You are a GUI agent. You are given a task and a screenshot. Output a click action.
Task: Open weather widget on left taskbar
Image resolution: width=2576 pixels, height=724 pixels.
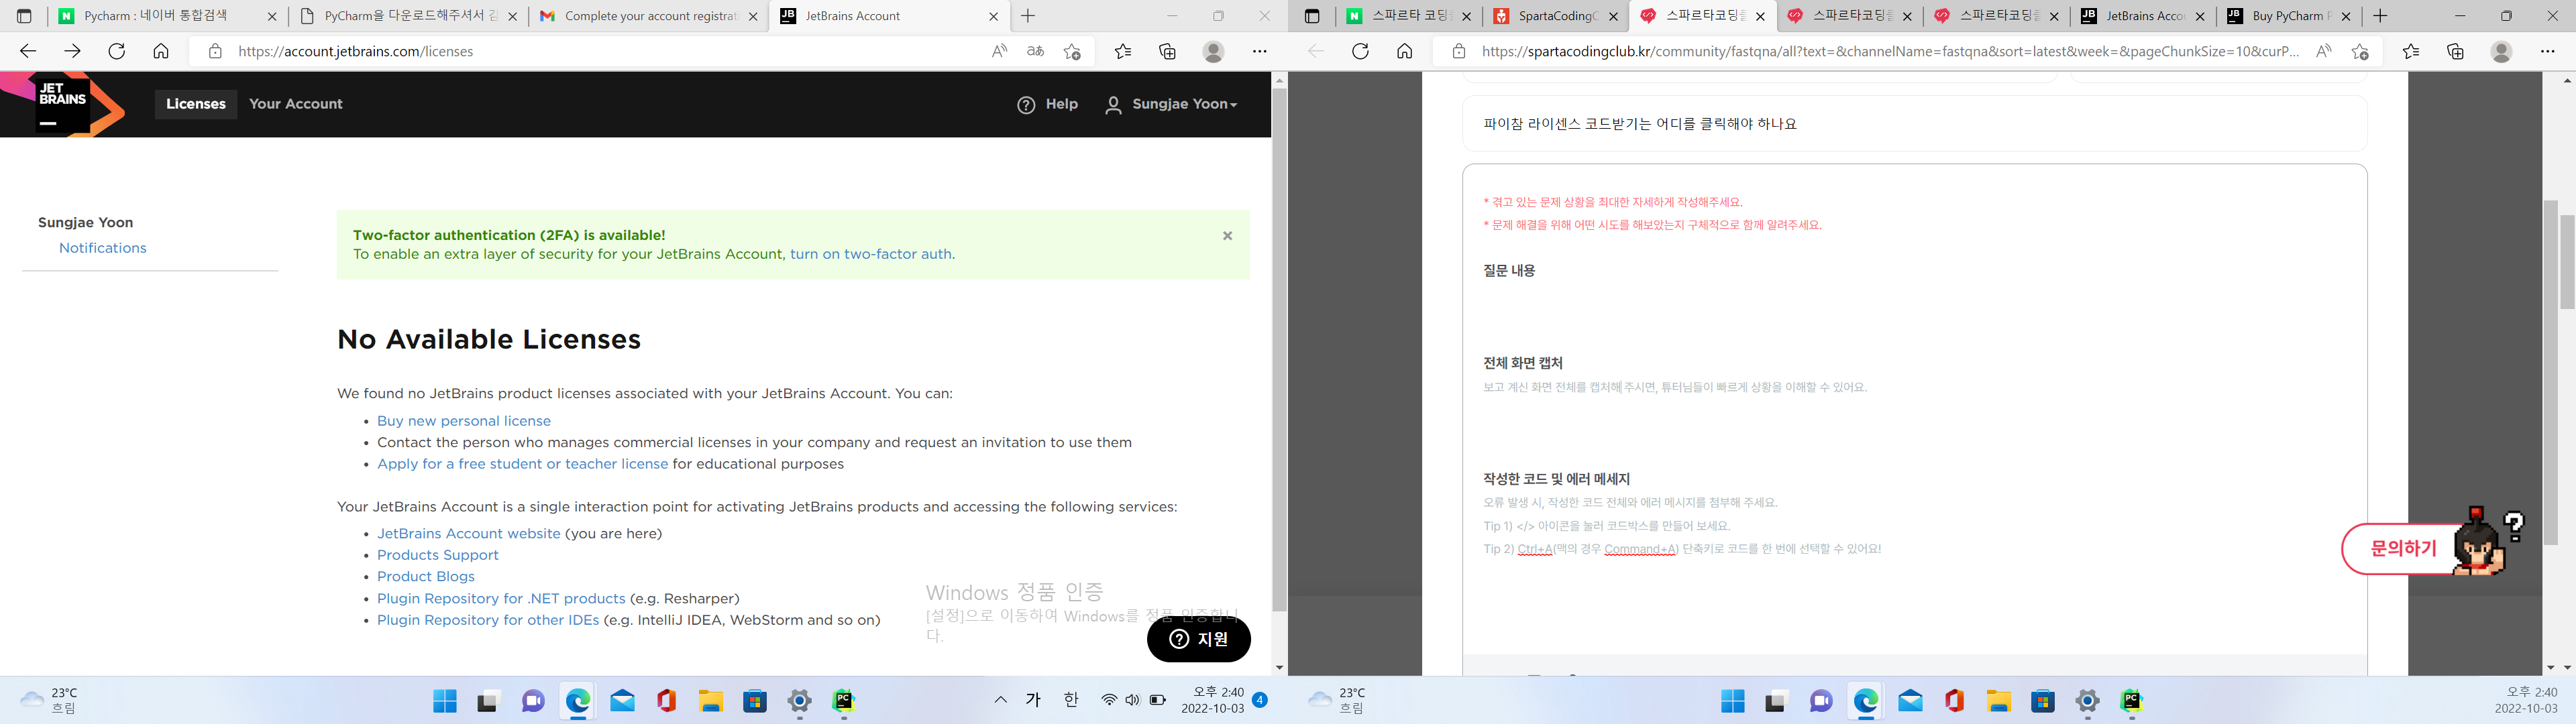(50, 700)
